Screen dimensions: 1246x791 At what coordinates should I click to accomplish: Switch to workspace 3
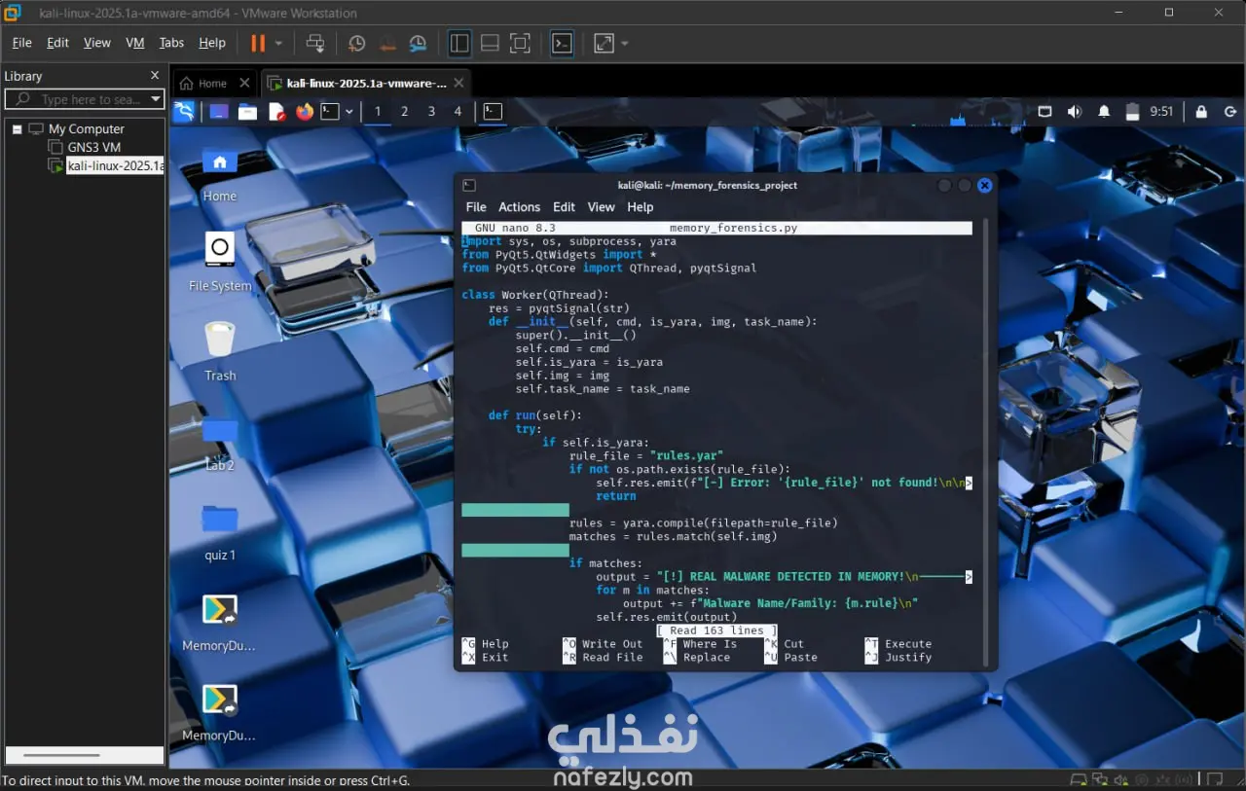coord(431,112)
